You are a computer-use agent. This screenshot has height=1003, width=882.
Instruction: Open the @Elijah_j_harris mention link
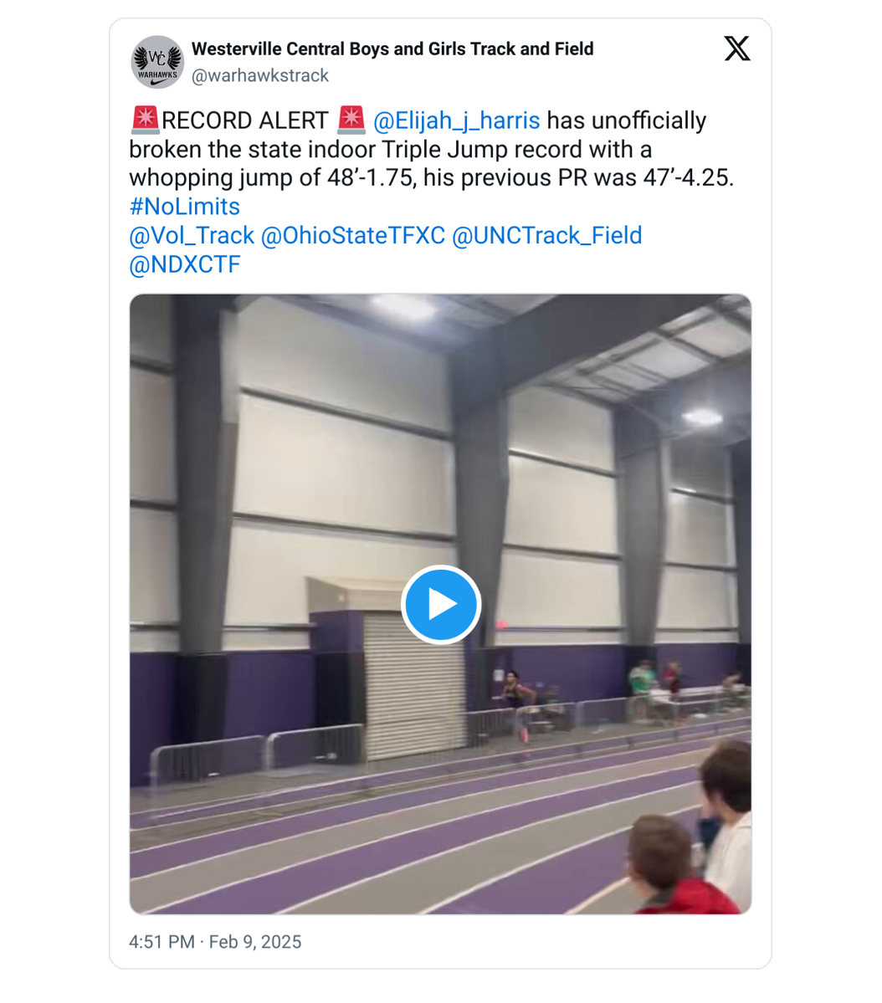[456, 120]
